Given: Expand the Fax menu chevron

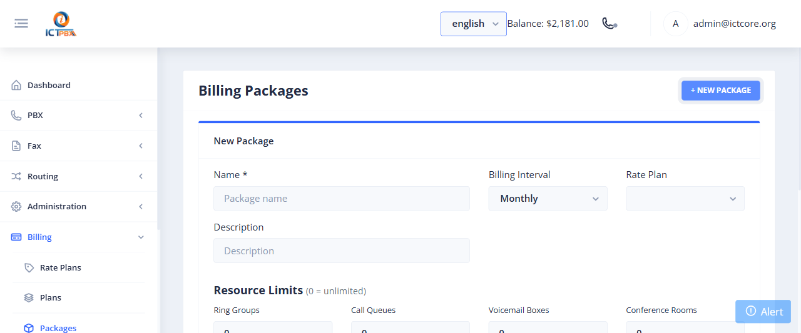Looking at the screenshot, I should coord(141,146).
